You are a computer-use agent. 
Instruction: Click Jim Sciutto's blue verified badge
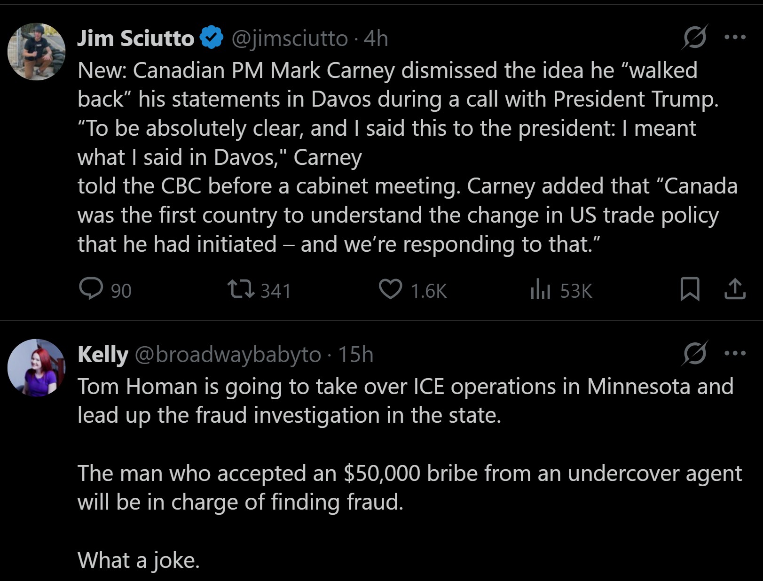tap(212, 38)
